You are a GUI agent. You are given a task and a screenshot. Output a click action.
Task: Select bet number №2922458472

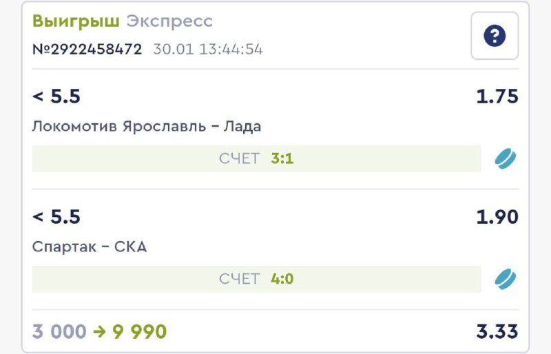pos(87,50)
